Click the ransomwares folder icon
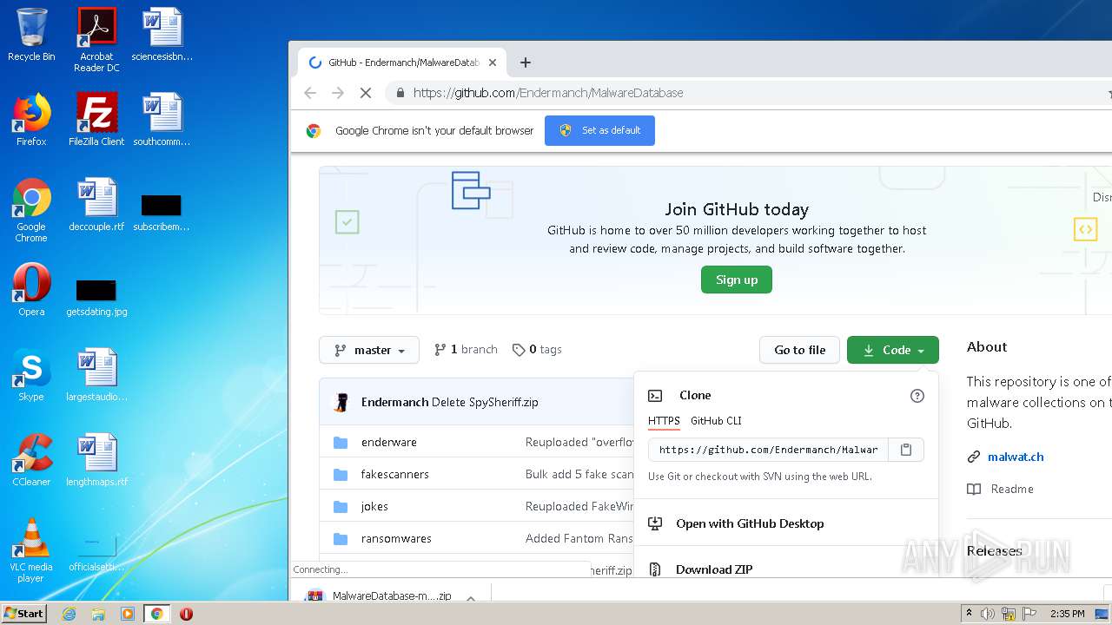Image resolution: width=1112 pixels, height=625 pixels. (x=341, y=539)
